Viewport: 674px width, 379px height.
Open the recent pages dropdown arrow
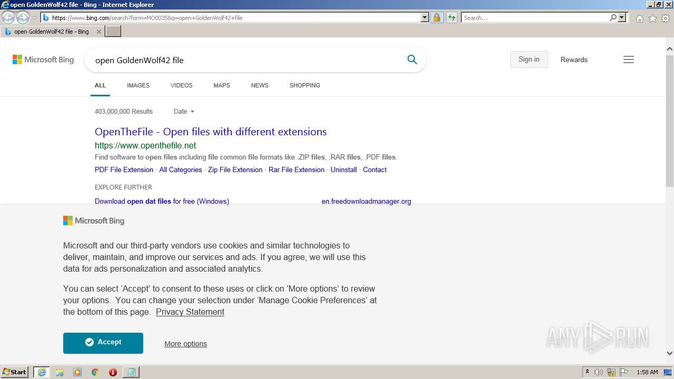point(34,18)
